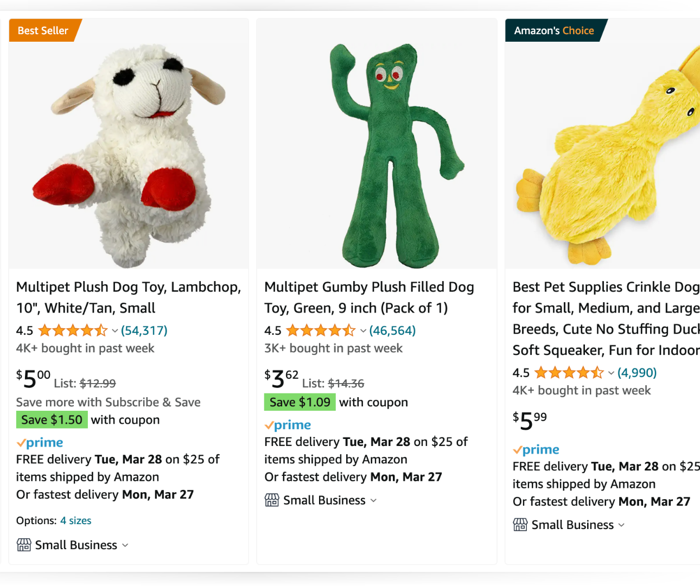Click the storefront icon beside Lambchop's Small Business label
The width and height of the screenshot is (700, 586).
pyautogui.click(x=23, y=545)
